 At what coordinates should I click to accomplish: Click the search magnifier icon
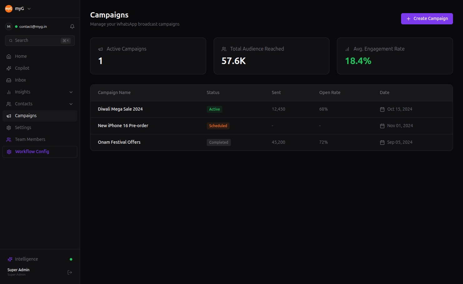(11, 41)
